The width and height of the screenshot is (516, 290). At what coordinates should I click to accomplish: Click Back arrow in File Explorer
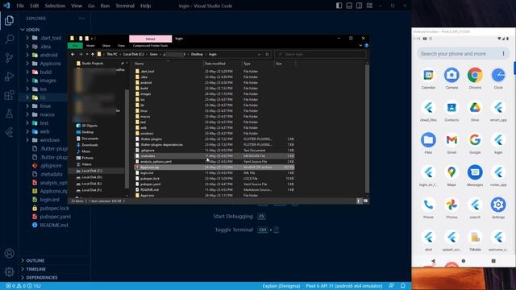(x=73, y=54)
